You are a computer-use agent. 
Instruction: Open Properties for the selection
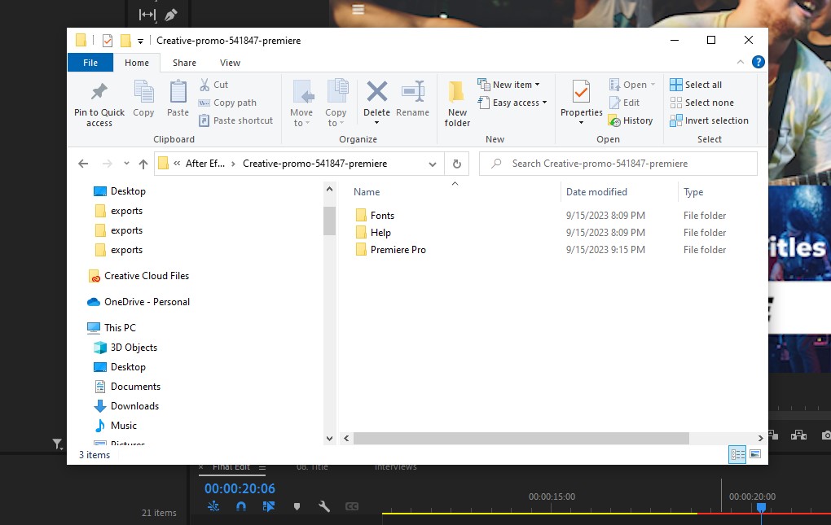(582, 103)
